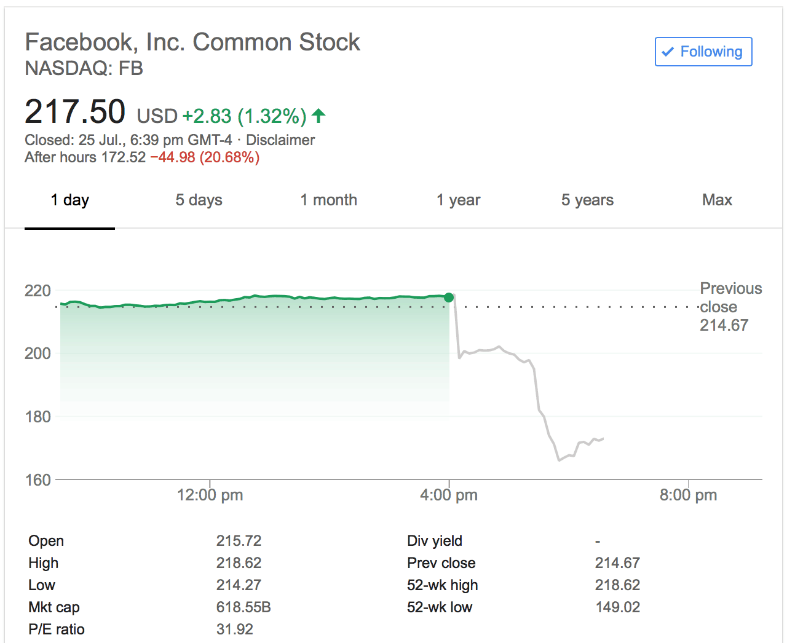The image size is (787, 643).
Task: Click the Open value 215.72
Action: point(239,541)
